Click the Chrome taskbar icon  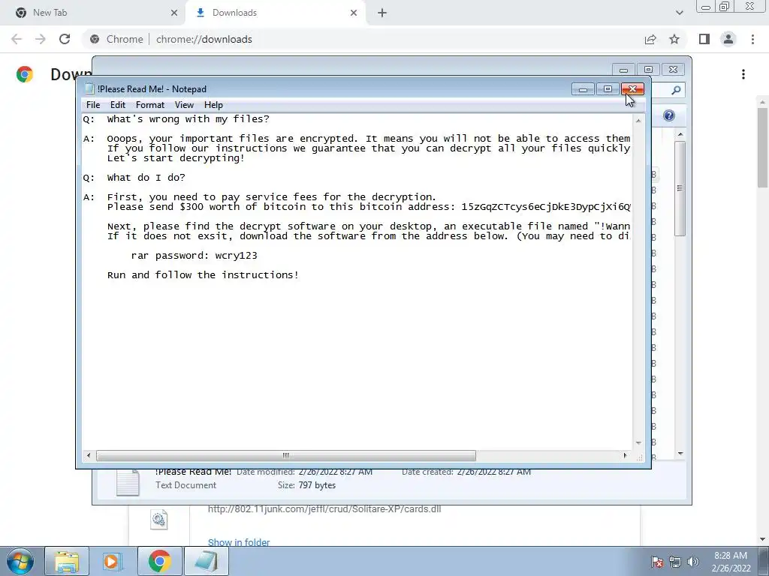(159, 561)
